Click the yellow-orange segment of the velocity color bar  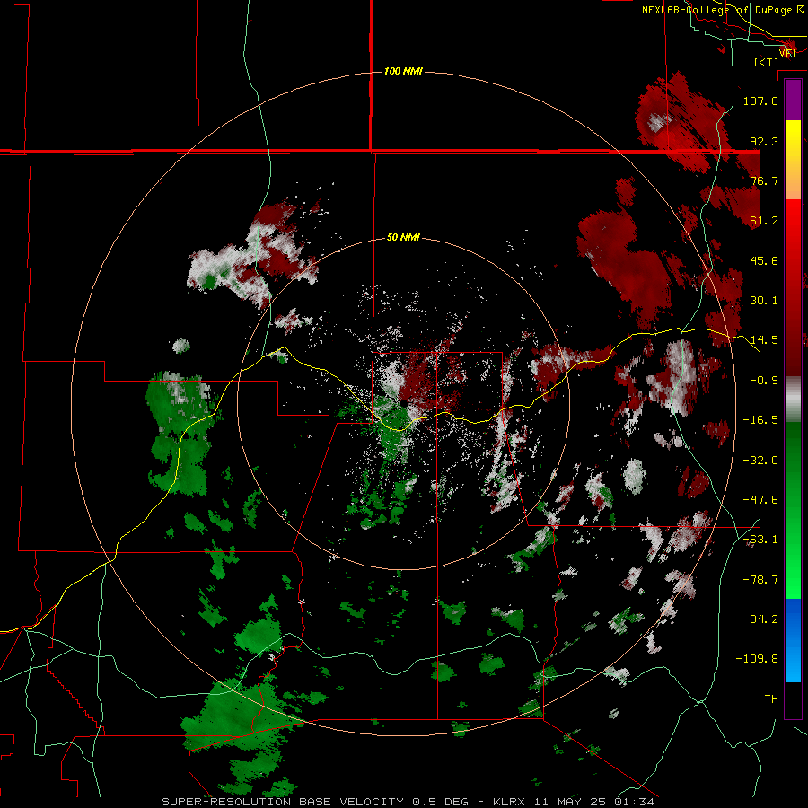pyautogui.click(x=793, y=160)
